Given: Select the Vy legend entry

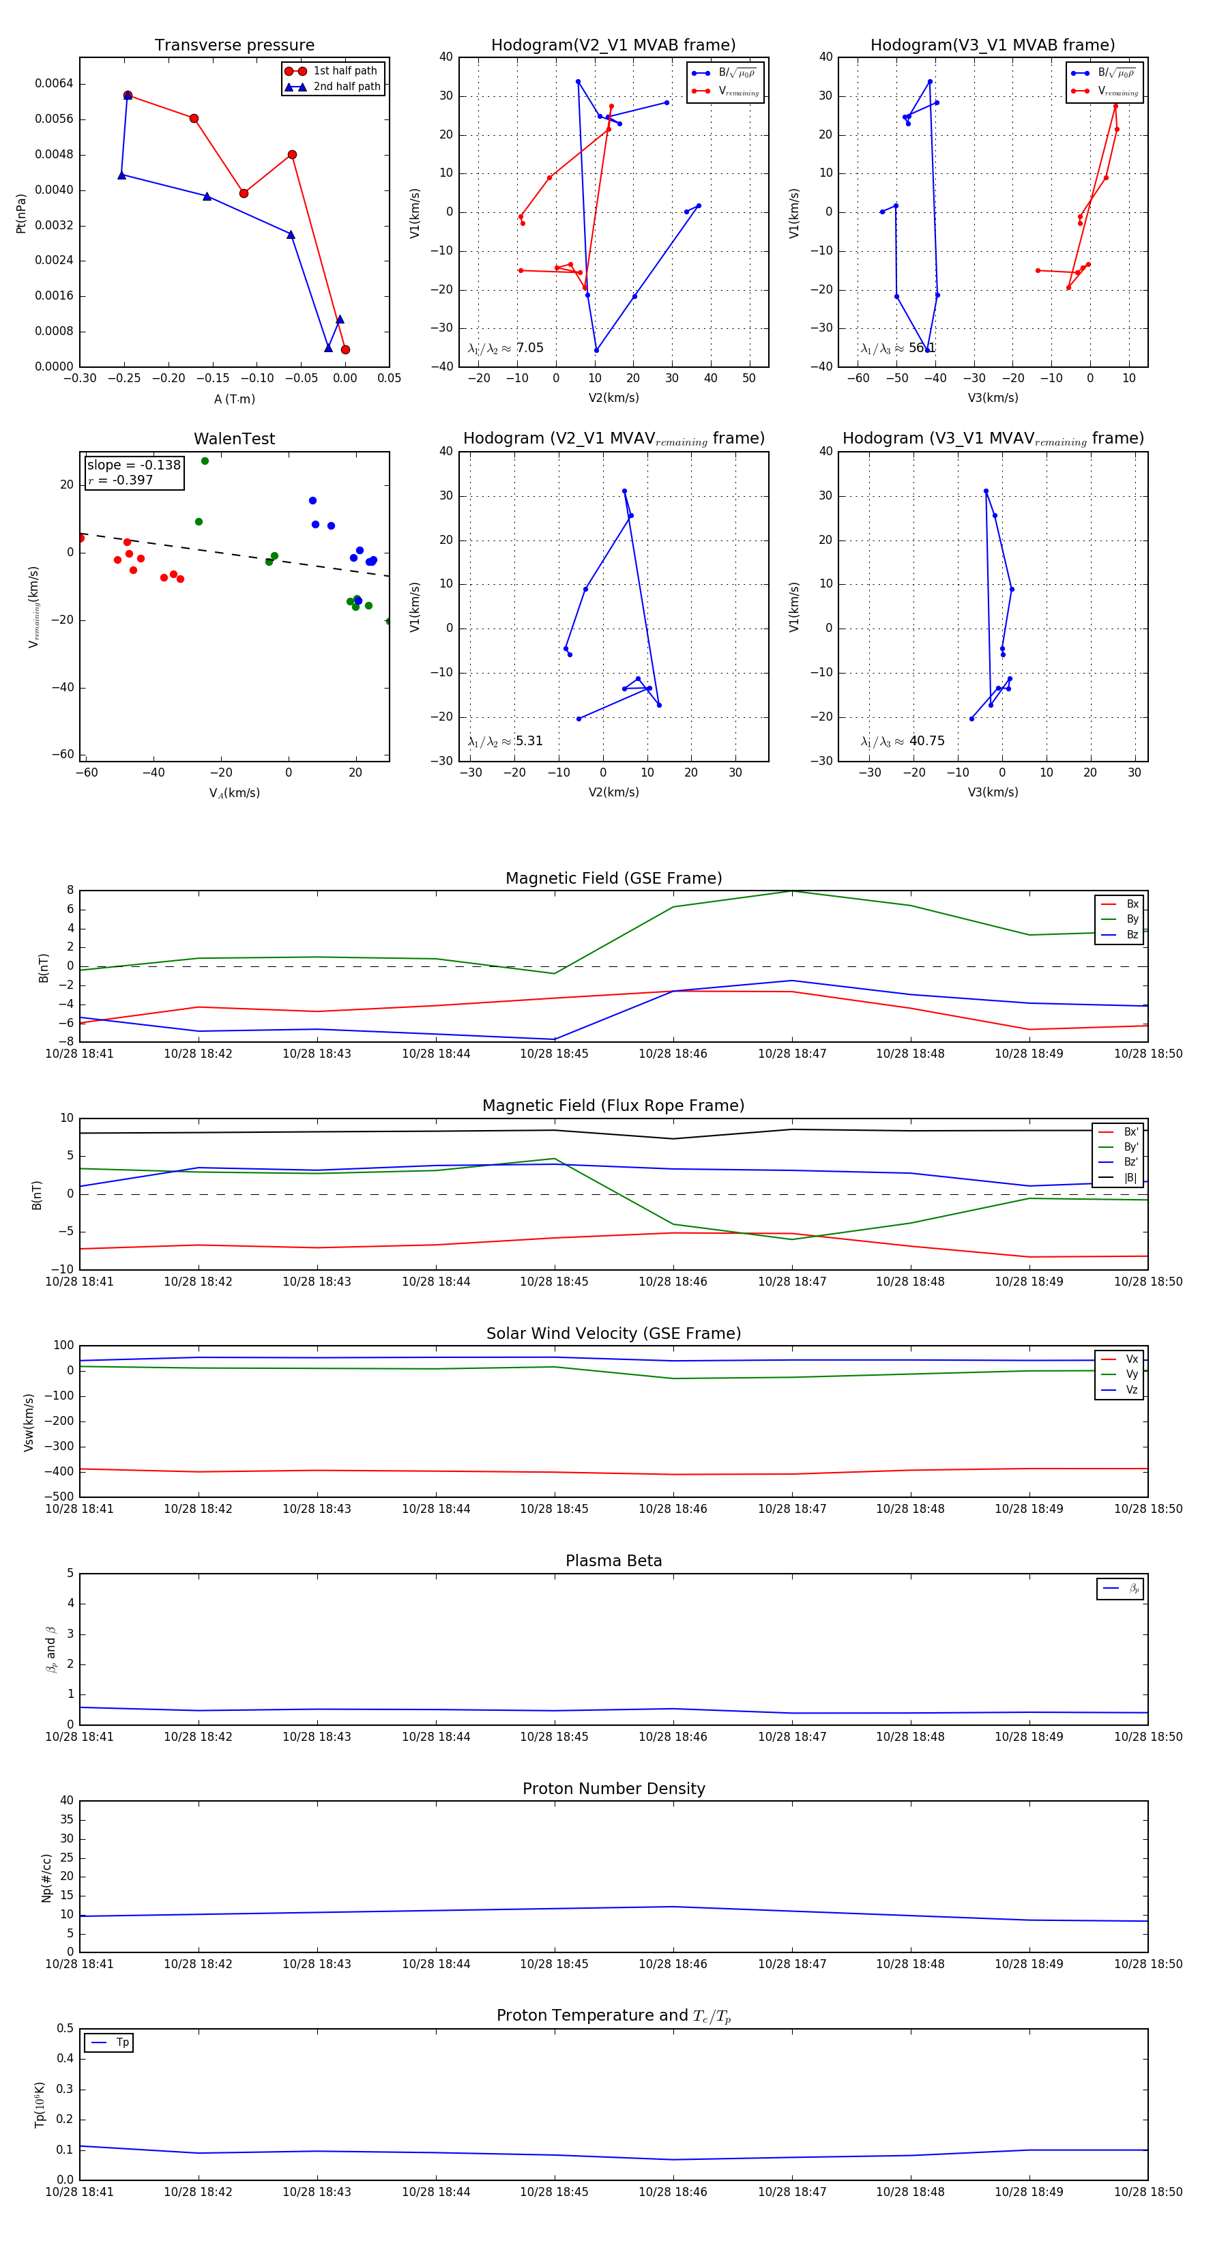Looking at the screenshot, I should click(1120, 1375).
